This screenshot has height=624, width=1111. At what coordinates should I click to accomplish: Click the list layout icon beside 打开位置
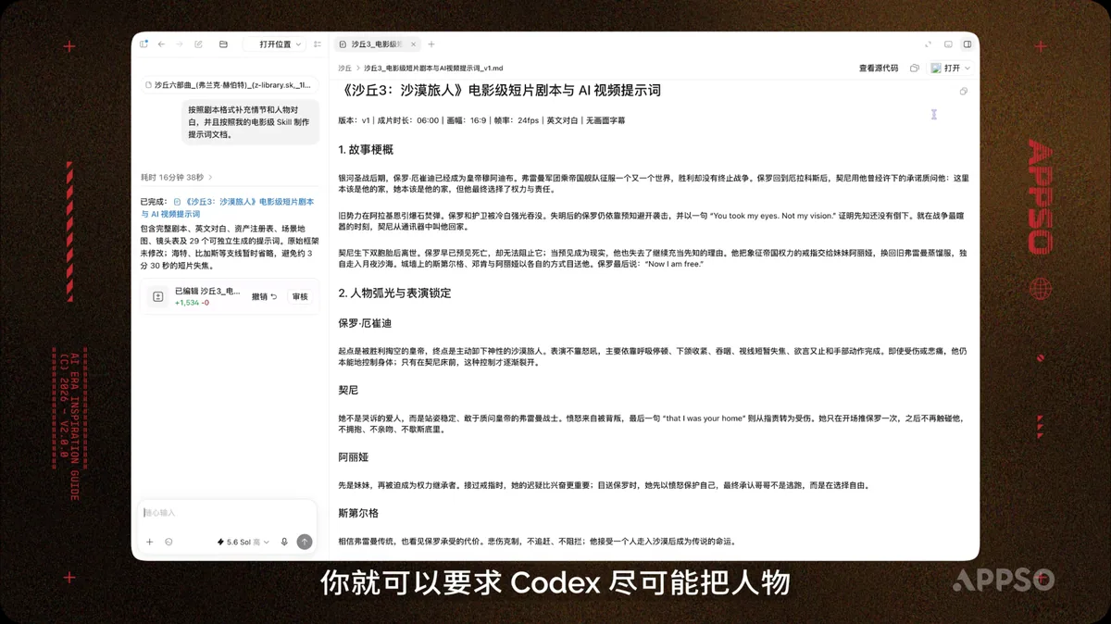(x=318, y=44)
